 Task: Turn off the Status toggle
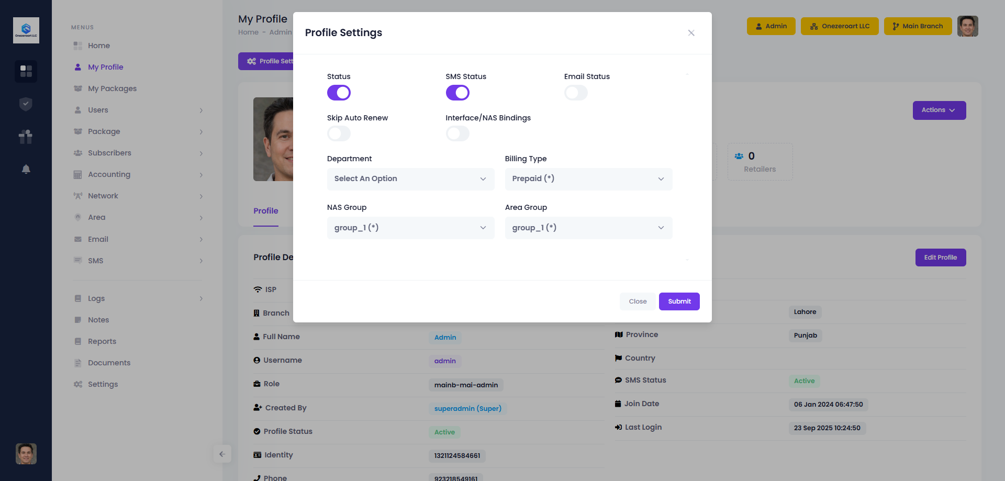pos(339,93)
